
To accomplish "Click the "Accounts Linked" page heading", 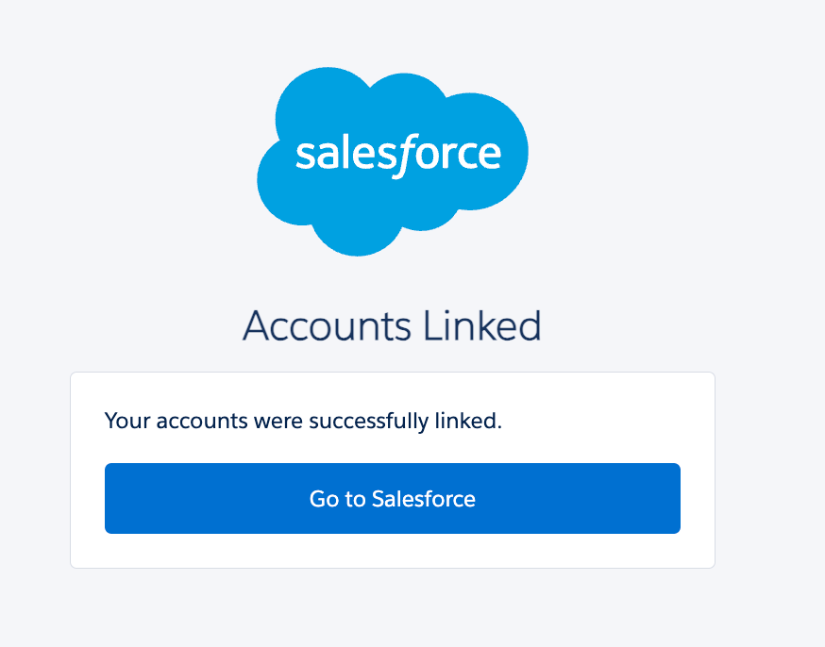I will point(392,326).
